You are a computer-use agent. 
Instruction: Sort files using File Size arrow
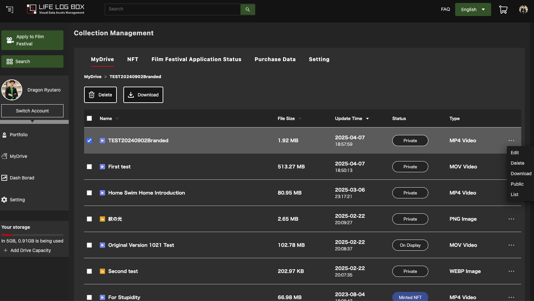pos(300,119)
